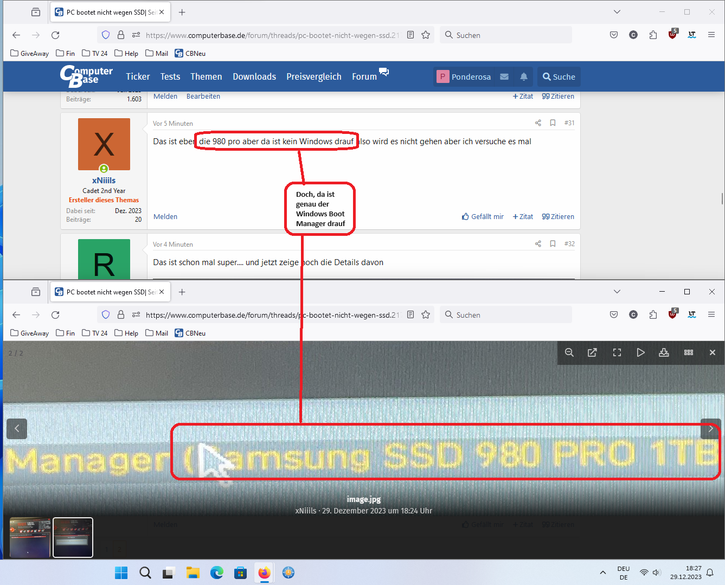Image resolution: width=725 pixels, height=585 pixels.
Task: Reload page in upper browser window
Action: coord(55,35)
